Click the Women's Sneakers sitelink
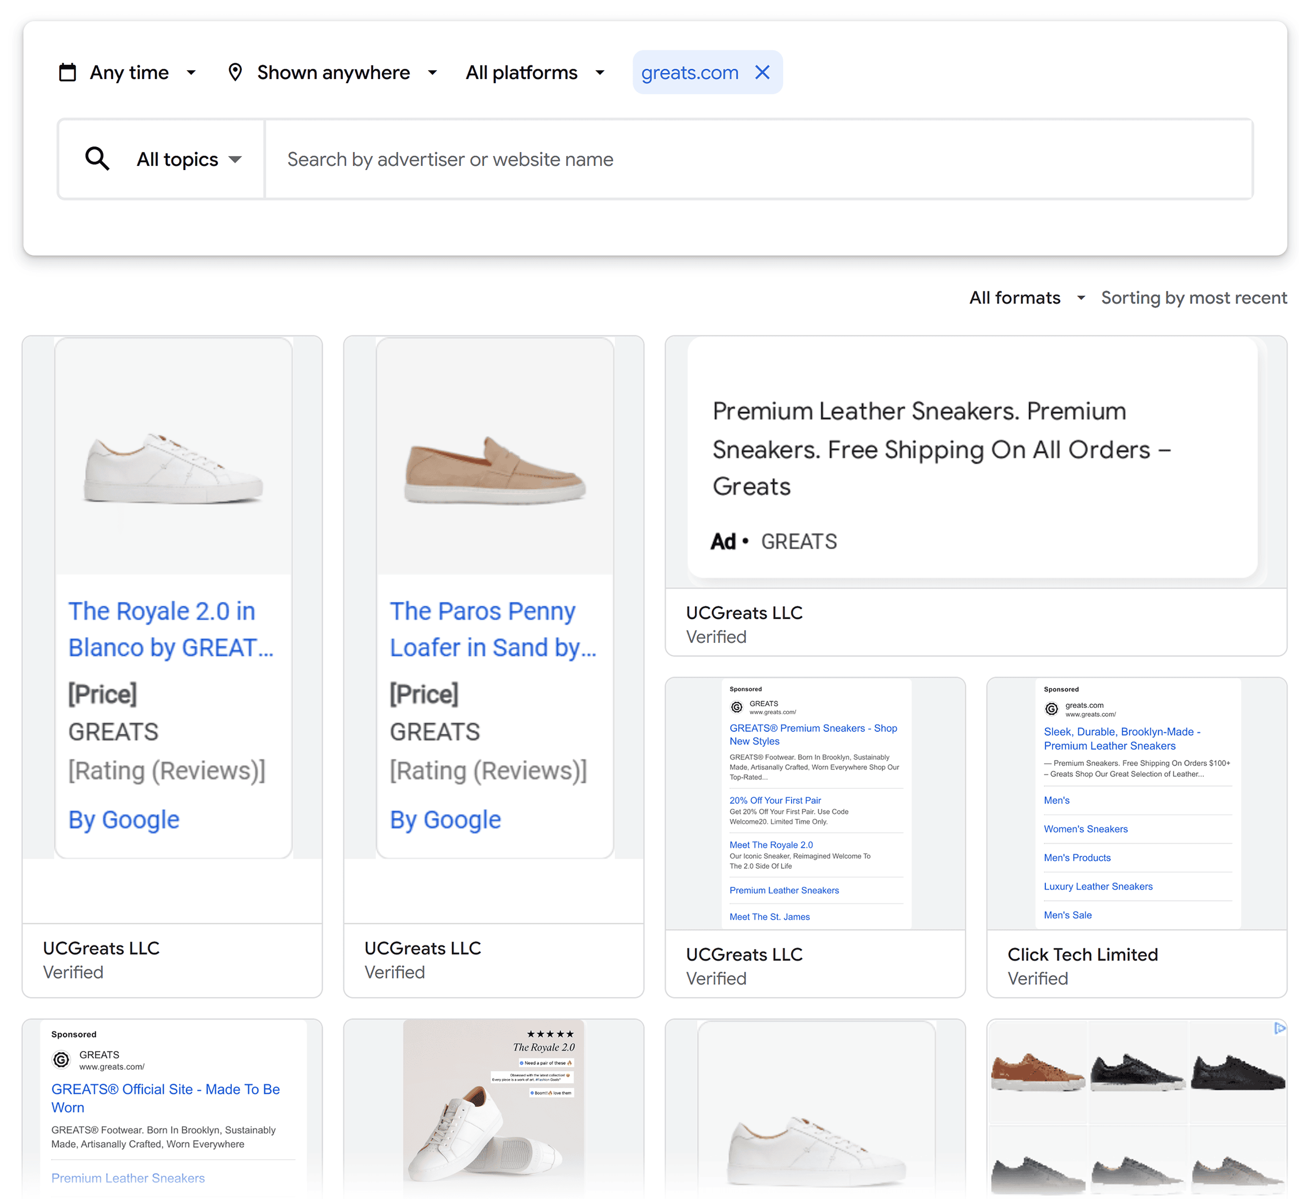 point(1086,829)
